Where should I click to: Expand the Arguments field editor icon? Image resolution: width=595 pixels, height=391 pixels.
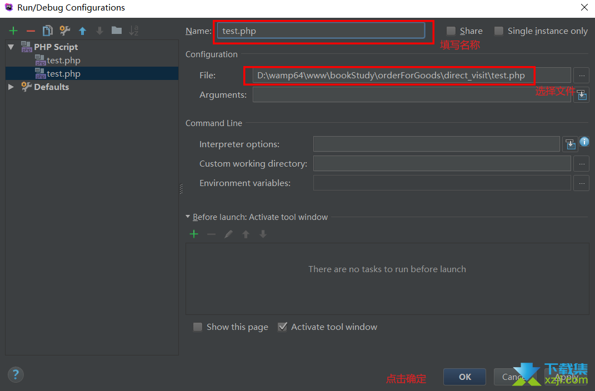pyautogui.click(x=582, y=95)
